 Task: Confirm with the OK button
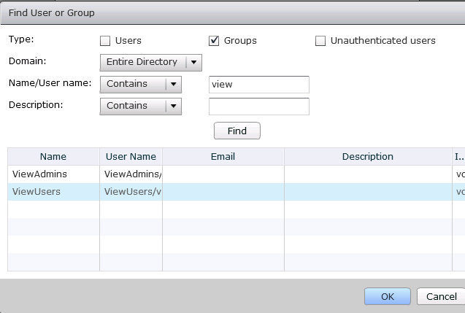387,296
